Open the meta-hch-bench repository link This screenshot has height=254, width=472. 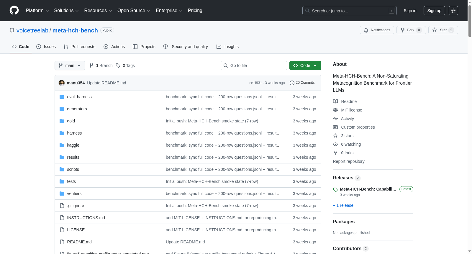(x=75, y=30)
